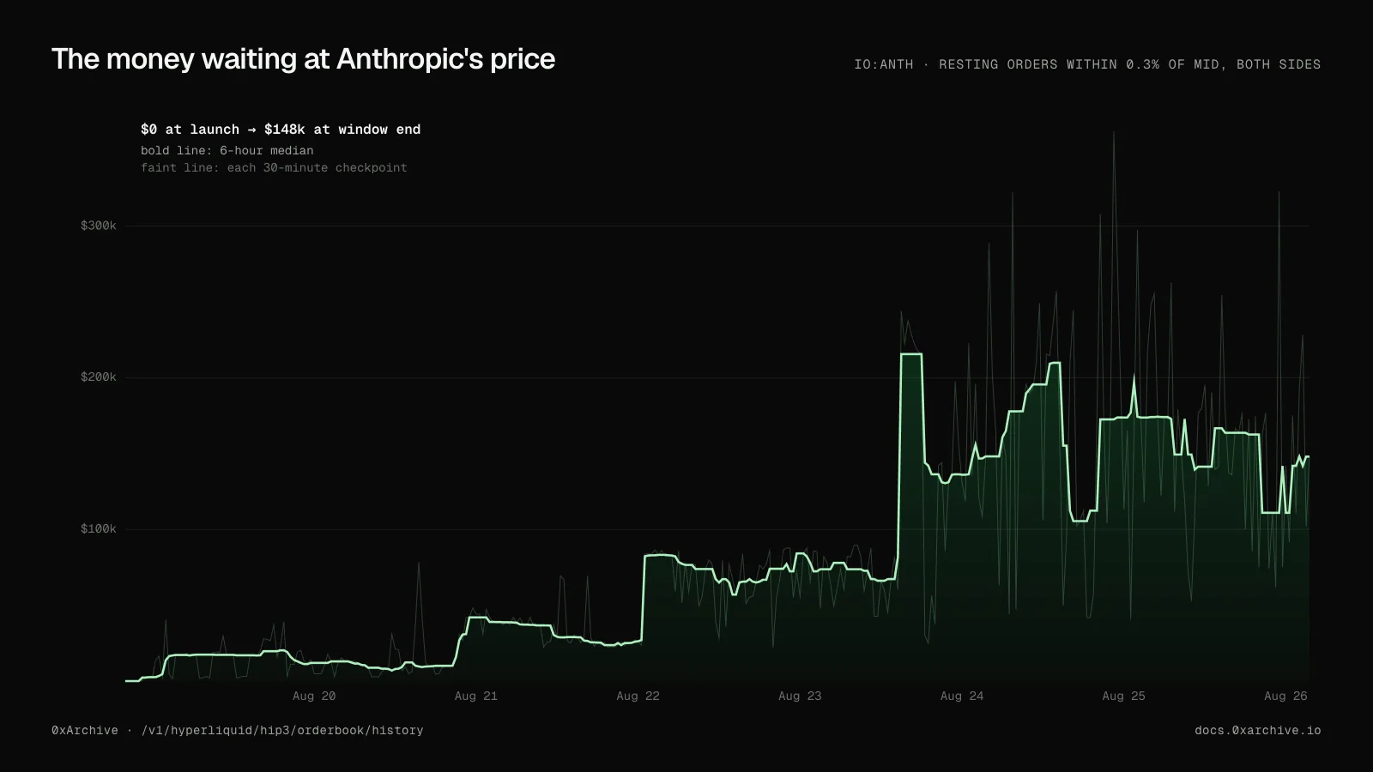Click the '$0 at launch → $148k at window end' annotation
This screenshot has height=772, width=1373.
click(281, 130)
